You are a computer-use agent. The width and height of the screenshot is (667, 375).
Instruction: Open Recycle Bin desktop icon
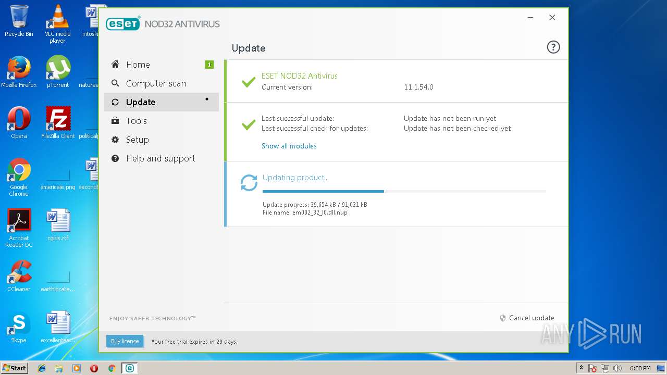[19, 21]
